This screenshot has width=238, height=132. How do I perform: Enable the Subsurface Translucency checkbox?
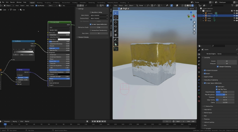(x=90, y=30)
